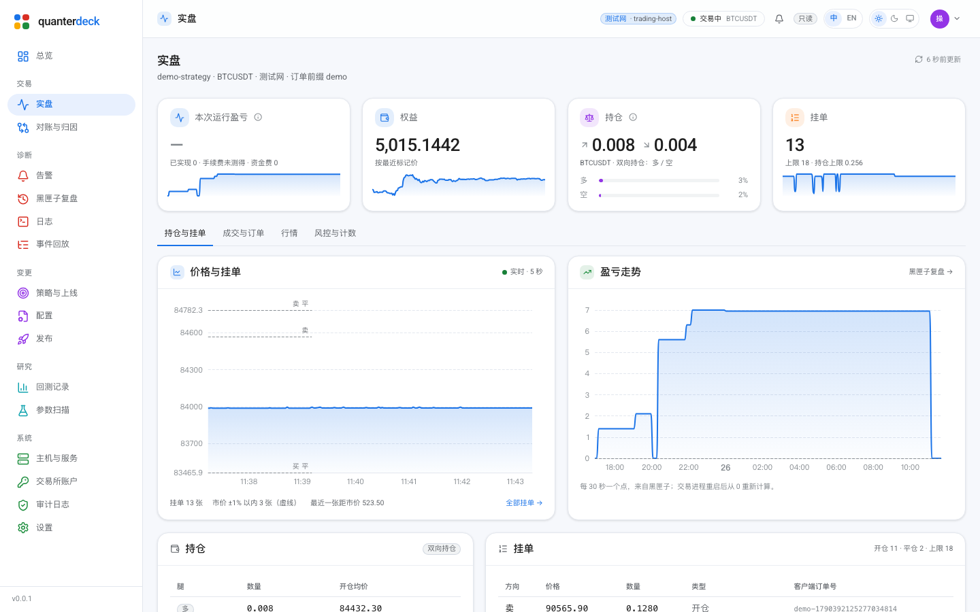Click the 全部挂单 link
Screen dimensions: 980x612
pyautogui.click(x=524, y=503)
